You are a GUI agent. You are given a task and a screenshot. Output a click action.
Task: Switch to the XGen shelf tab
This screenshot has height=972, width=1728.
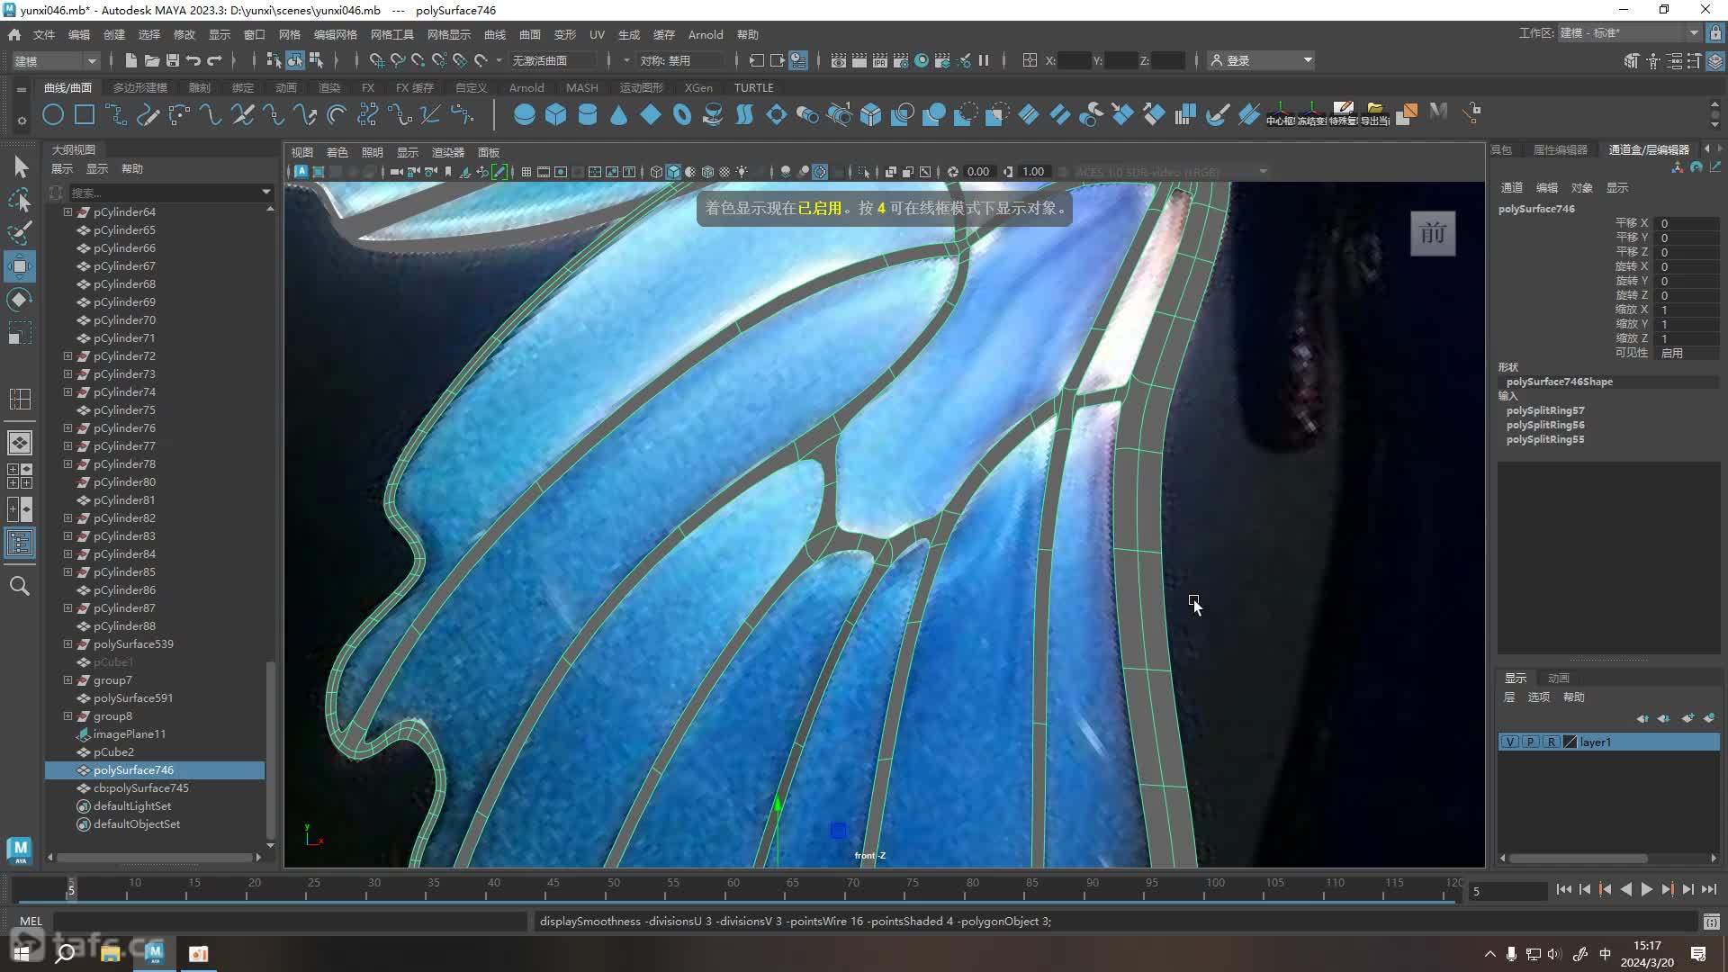(x=698, y=88)
